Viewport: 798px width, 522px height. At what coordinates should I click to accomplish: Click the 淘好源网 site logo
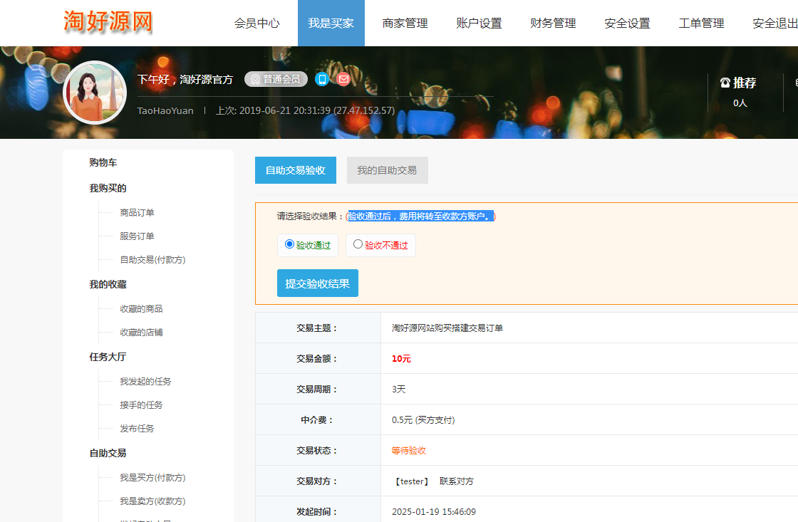click(108, 22)
